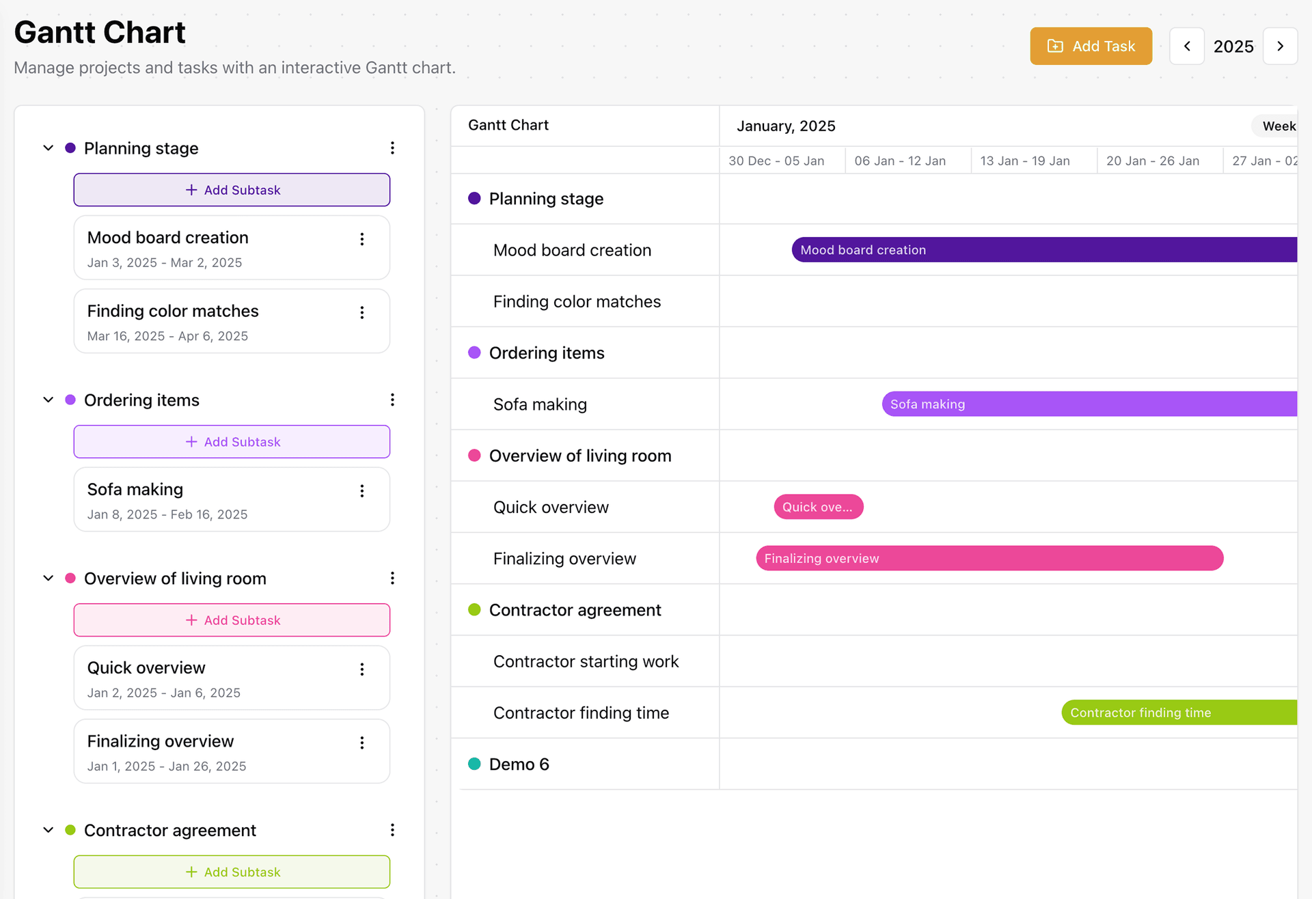Open the Ordering items section menu
Screen dimensions: 1312x899
click(x=392, y=400)
